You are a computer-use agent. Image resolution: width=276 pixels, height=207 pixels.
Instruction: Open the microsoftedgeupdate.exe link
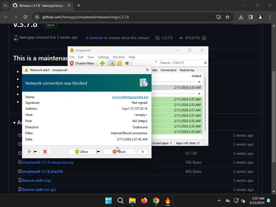click(x=130, y=97)
